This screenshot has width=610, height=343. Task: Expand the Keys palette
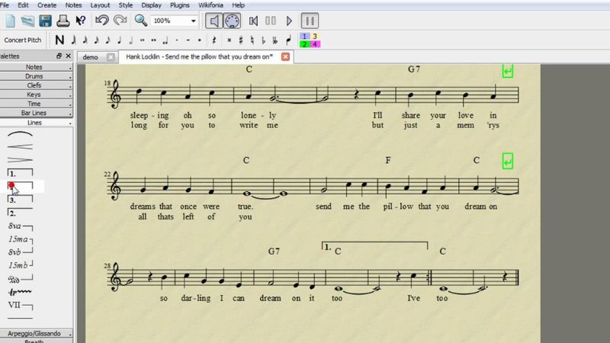36,95
